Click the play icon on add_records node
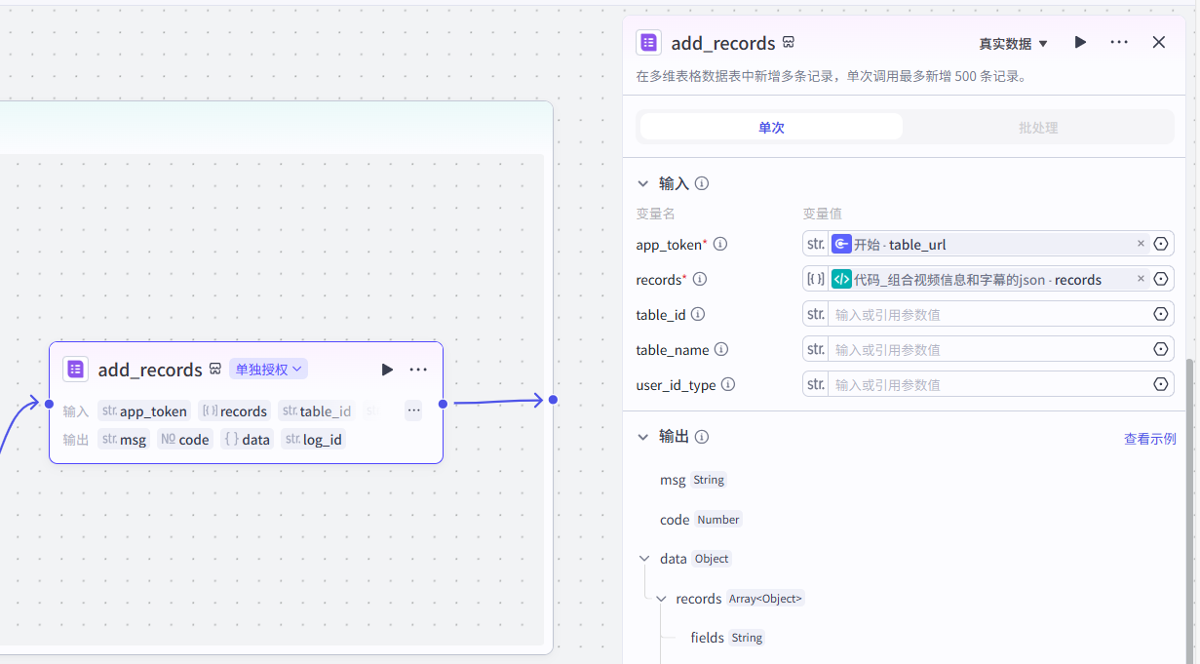1200x664 pixels. point(387,370)
